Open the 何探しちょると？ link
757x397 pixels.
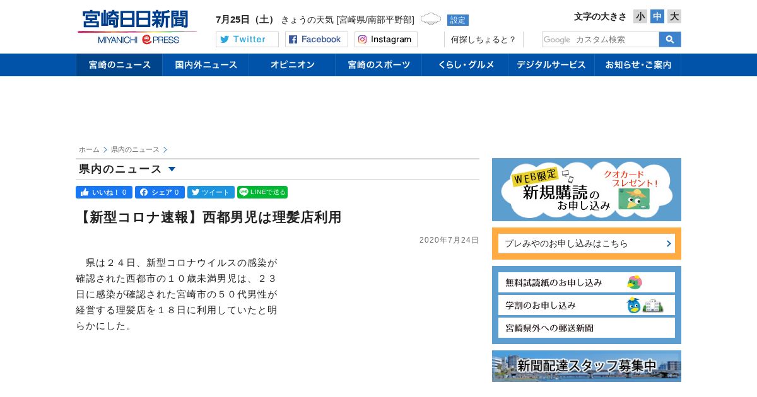coord(483,40)
